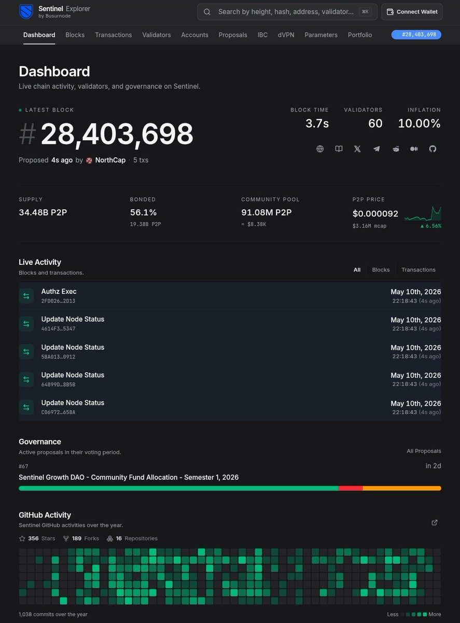Click transaction icon for 64899D…8B5B
460x623 pixels.
(26, 380)
